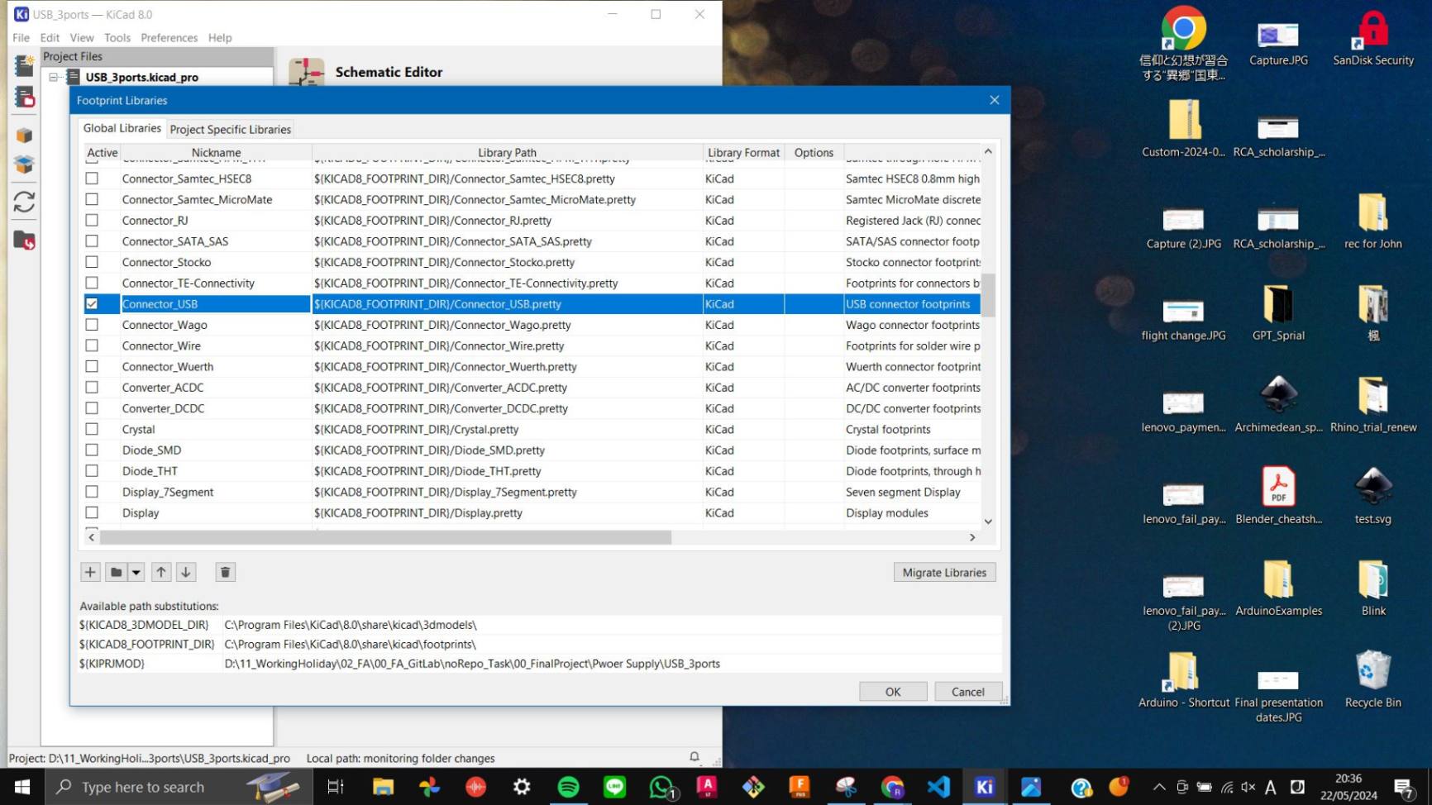Enable the Crystal library checkbox
Image resolution: width=1432 pixels, height=805 pixels.
[x=92, y=429]
